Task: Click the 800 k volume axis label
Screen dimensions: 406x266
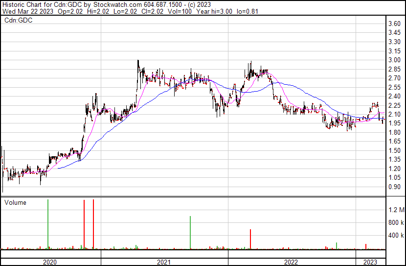Action: click(x=396, y=223)
